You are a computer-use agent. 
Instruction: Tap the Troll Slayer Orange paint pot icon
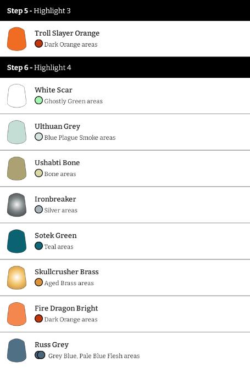tap(16, 39)
